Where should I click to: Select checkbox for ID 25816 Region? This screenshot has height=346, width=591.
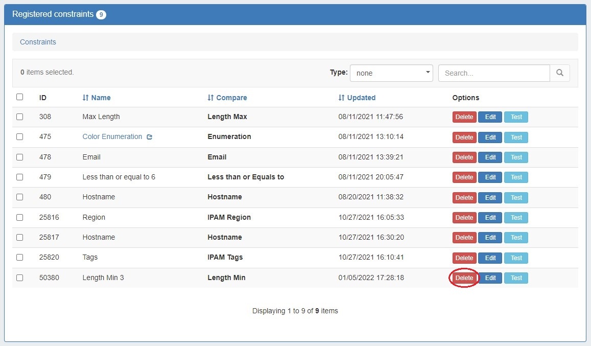click(19, 217)
